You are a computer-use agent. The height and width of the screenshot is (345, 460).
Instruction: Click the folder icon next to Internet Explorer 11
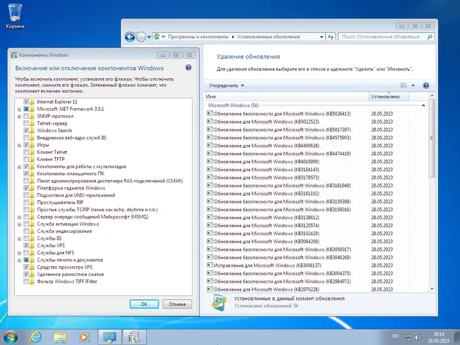point(32,102)
